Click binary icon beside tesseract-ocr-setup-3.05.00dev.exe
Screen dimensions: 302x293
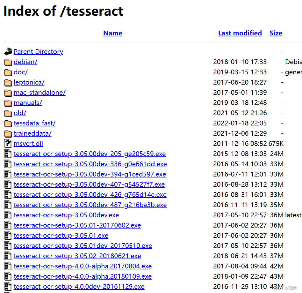[x=8, y=215]
